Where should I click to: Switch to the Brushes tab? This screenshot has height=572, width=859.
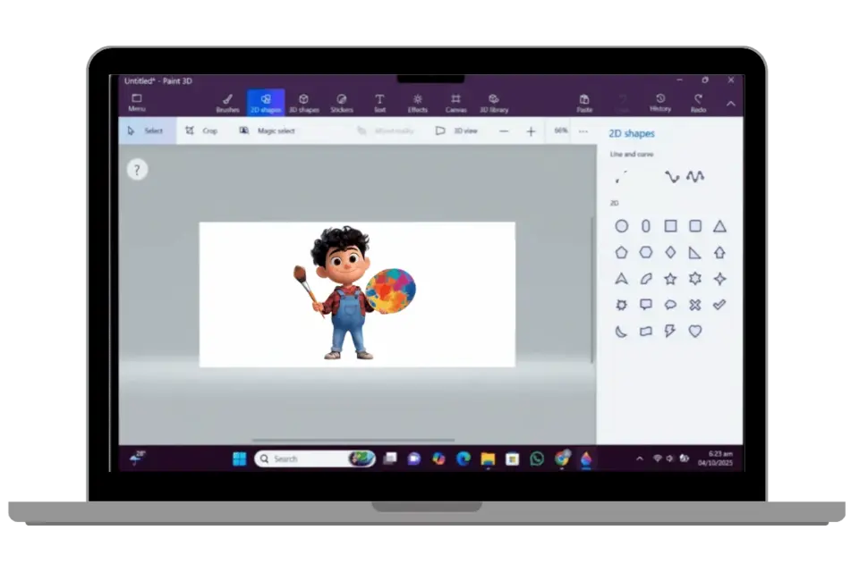point(227,103)
